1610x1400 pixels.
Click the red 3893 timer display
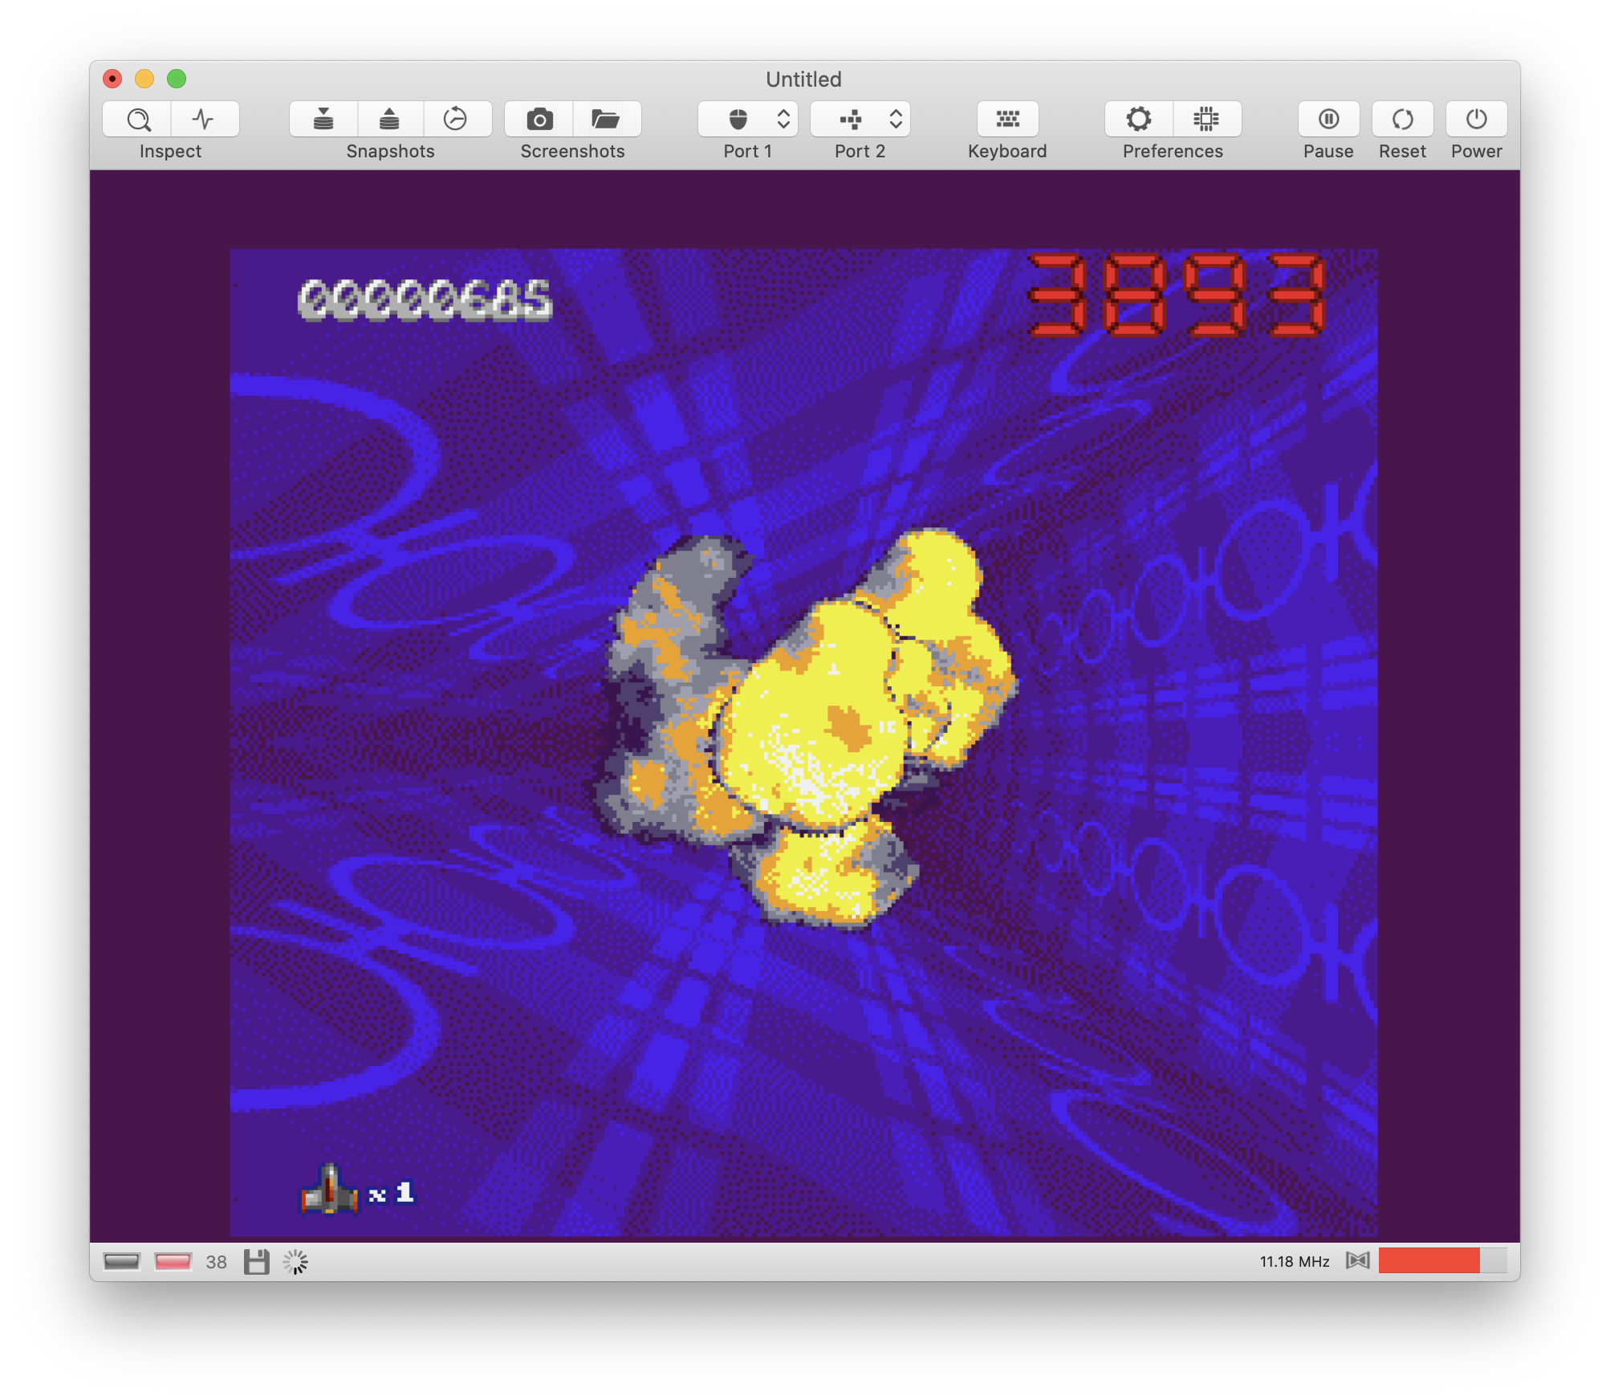pos(1176,295)
